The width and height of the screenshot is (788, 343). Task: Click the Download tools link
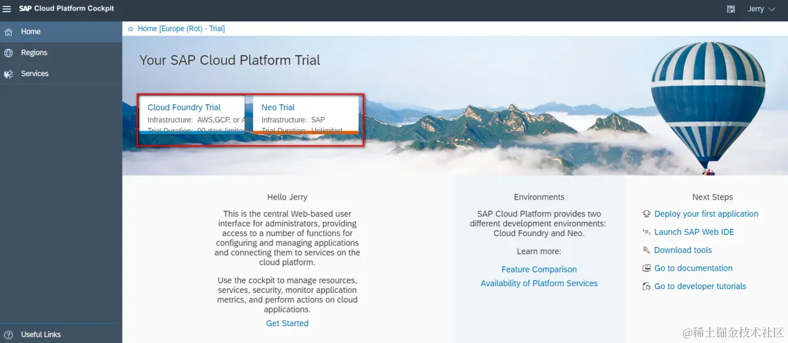(683, 250)
